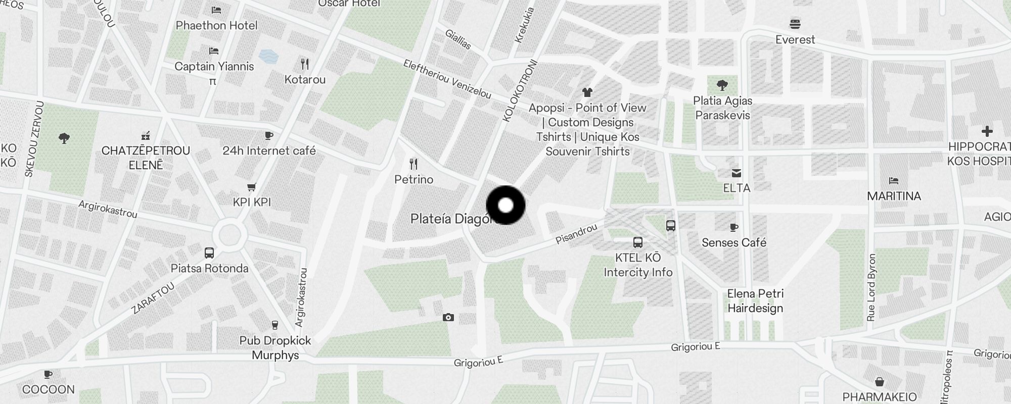
Task: Select the Petrino restaurant icon
Action: point(413,164)
